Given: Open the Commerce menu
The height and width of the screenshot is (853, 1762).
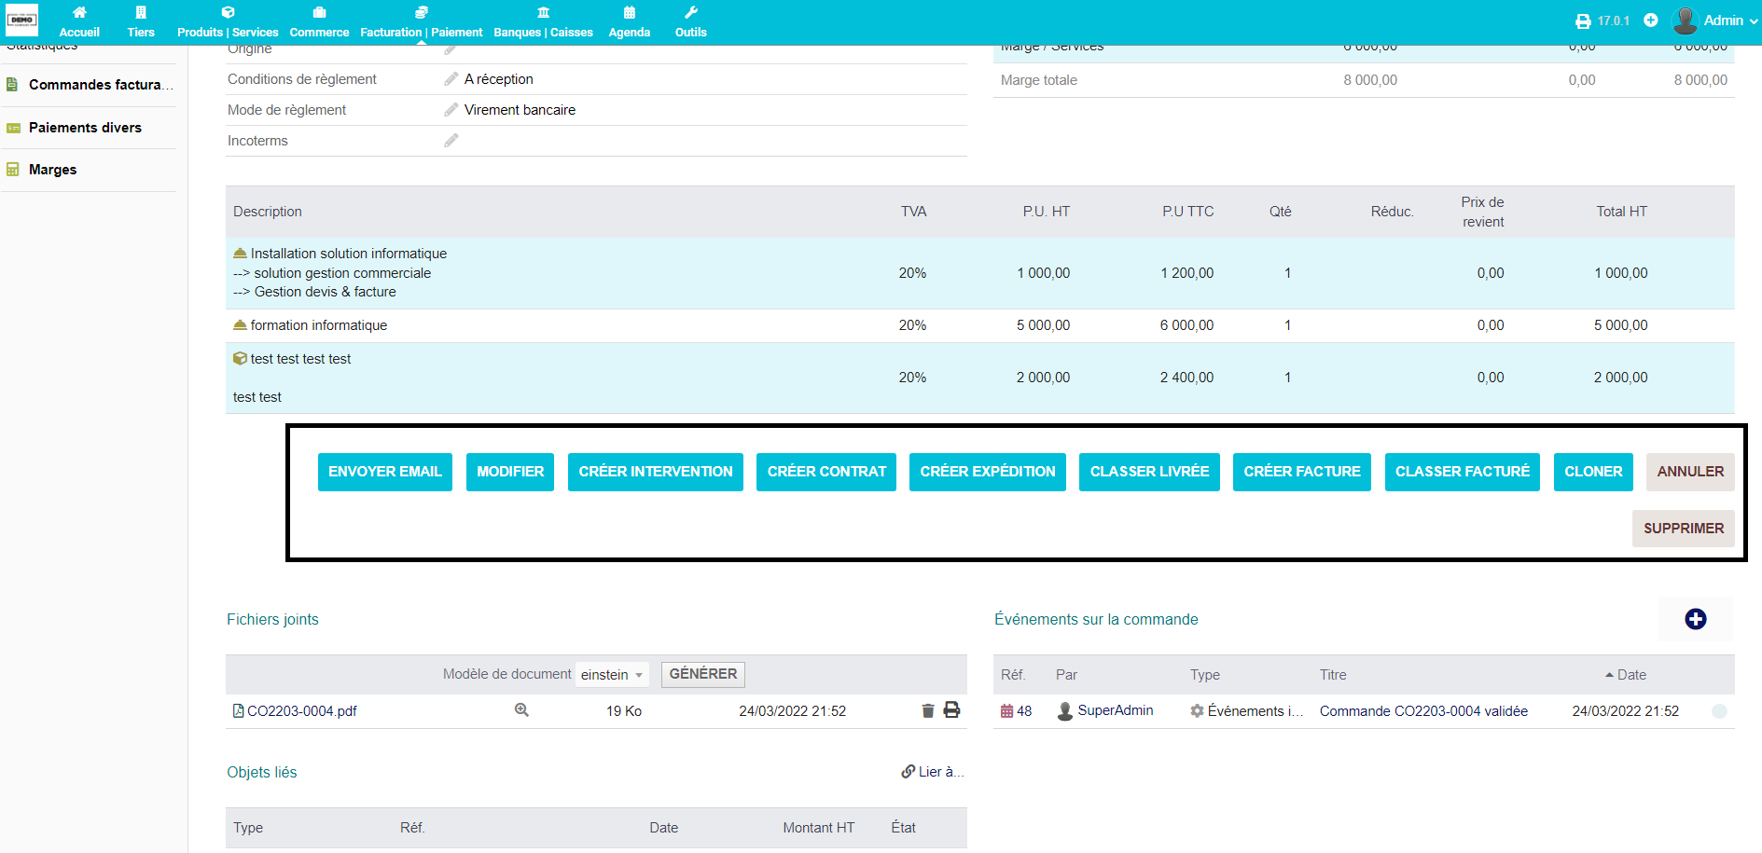Looking at the screenshot, I should click(319, 22).
